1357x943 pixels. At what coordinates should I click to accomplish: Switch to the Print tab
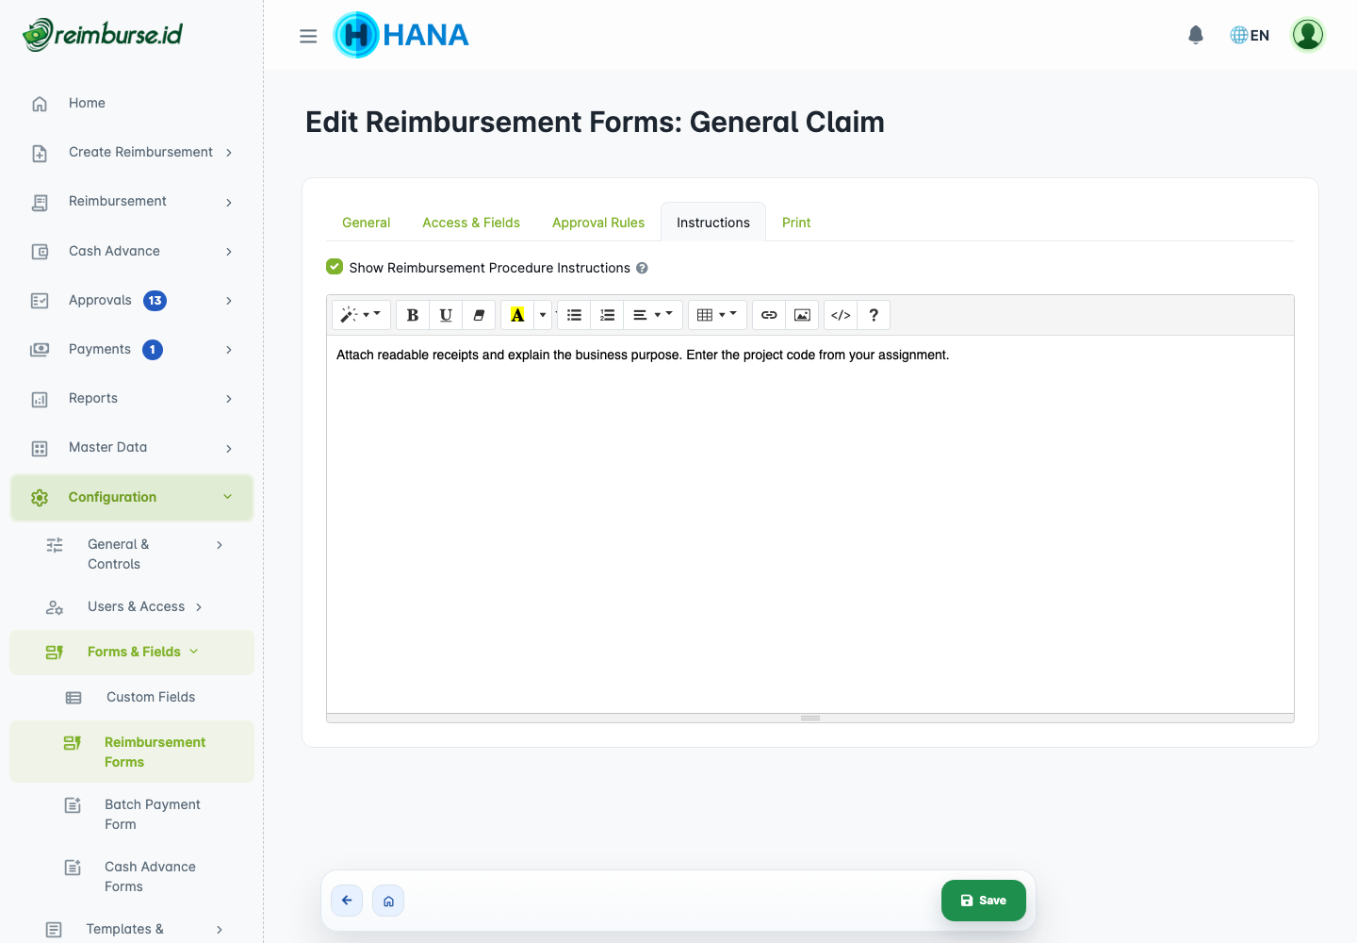(796, 223)
